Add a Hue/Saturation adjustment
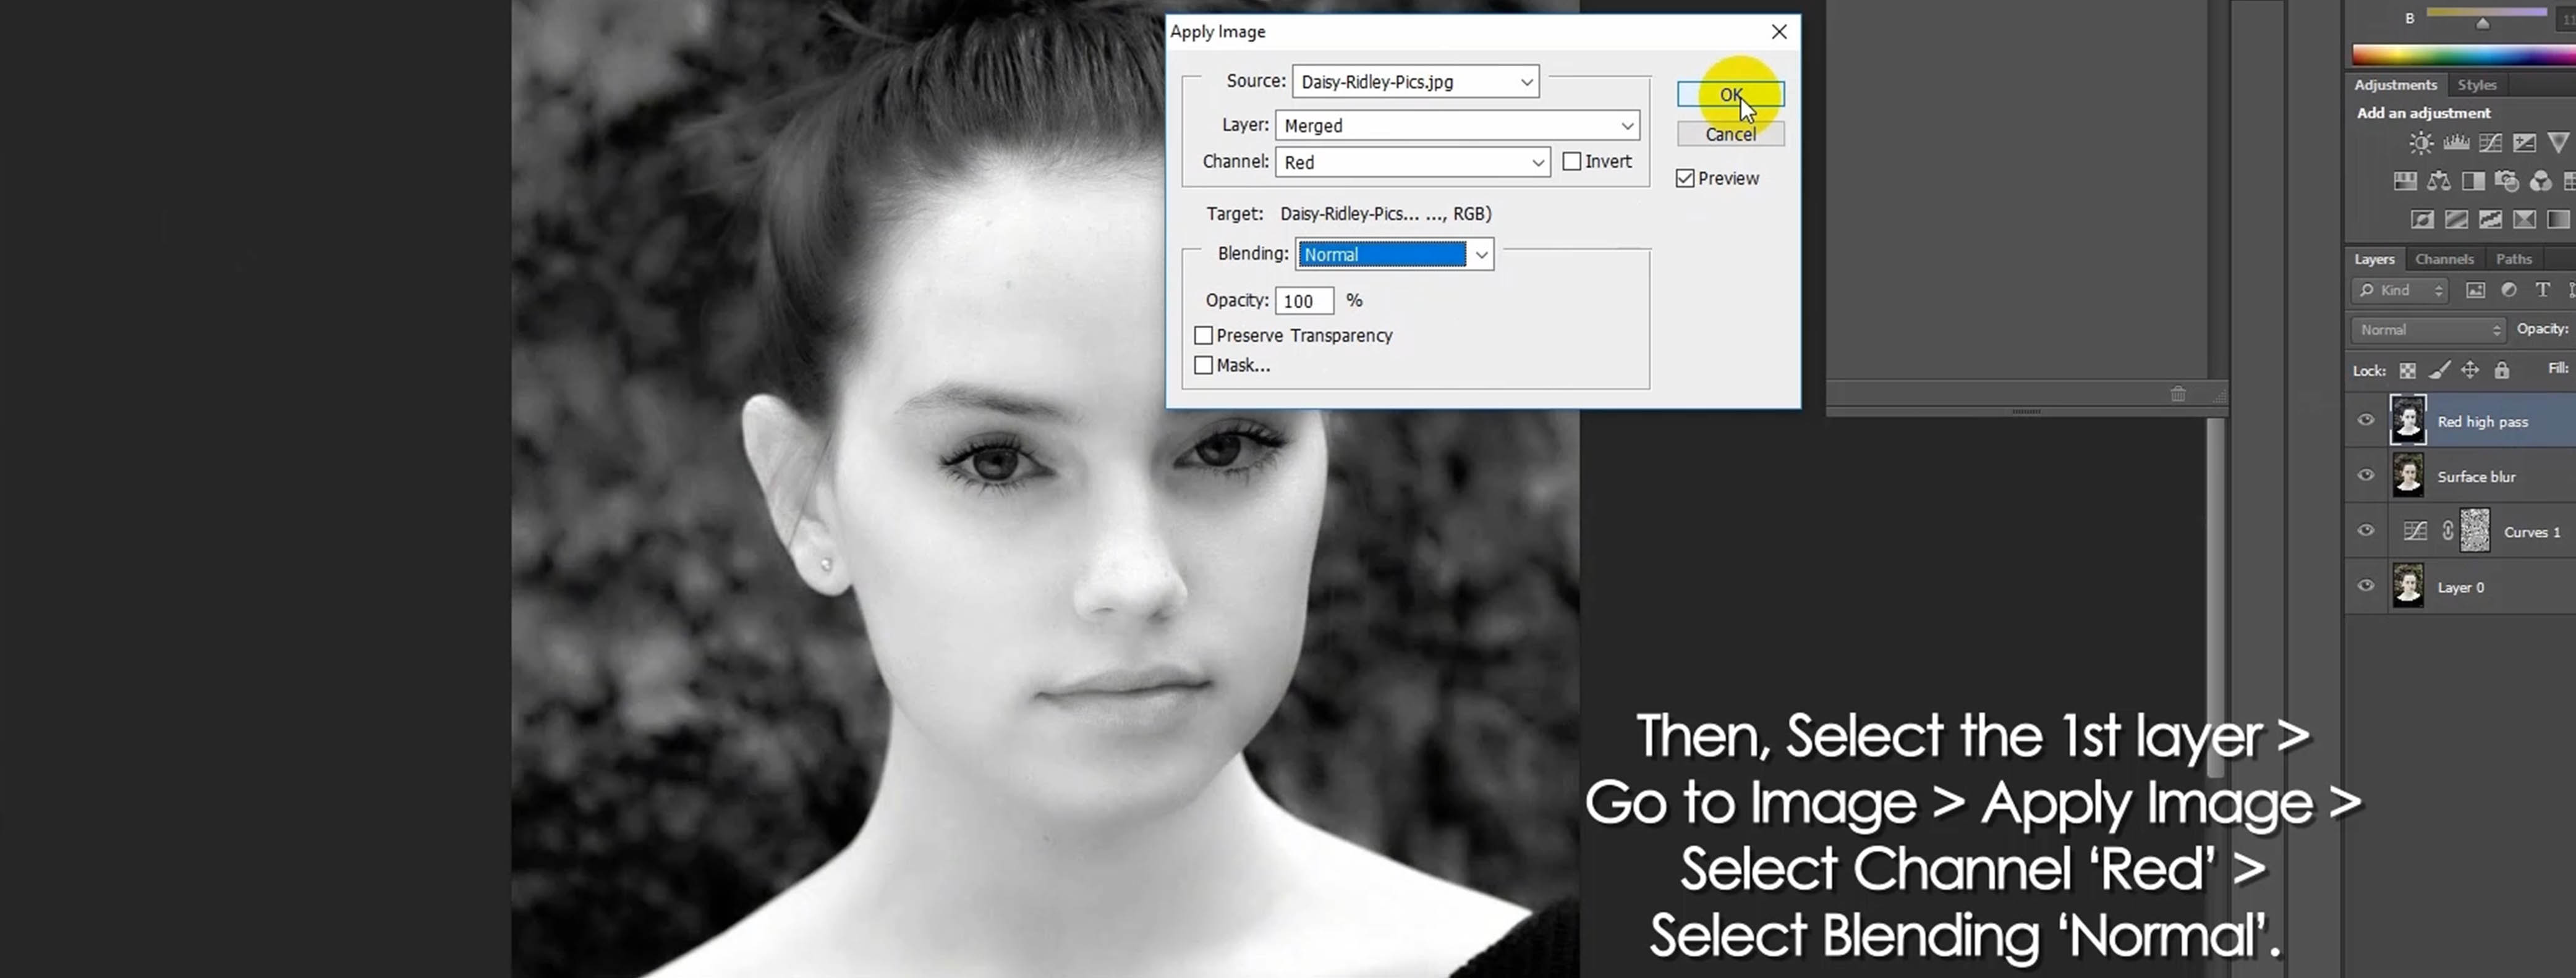The width and height of the screenshot is (2576, 978). (x=2405, y=181)
